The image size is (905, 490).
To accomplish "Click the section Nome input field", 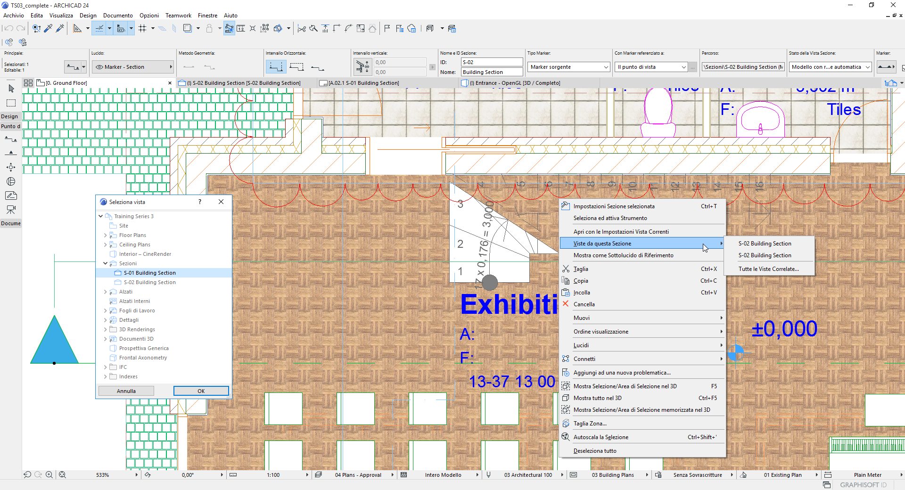I will pos(491,72).
